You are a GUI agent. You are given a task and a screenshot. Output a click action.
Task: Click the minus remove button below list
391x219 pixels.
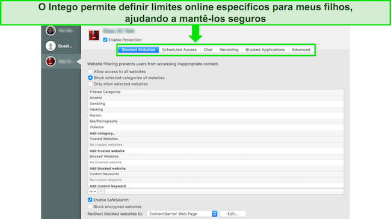click(100, 191)
